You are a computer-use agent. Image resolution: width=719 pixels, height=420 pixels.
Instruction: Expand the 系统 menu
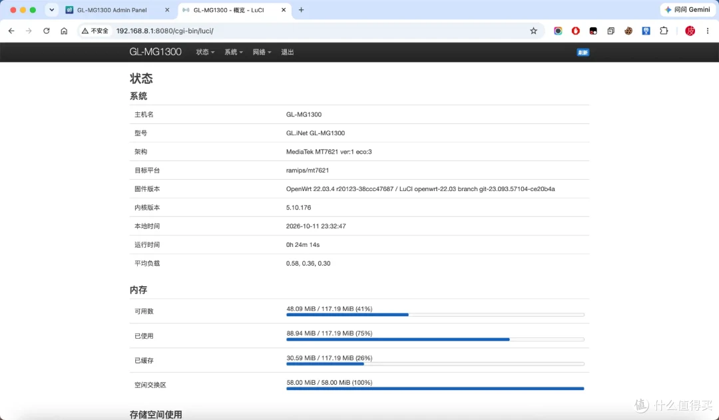click(234, 53)
